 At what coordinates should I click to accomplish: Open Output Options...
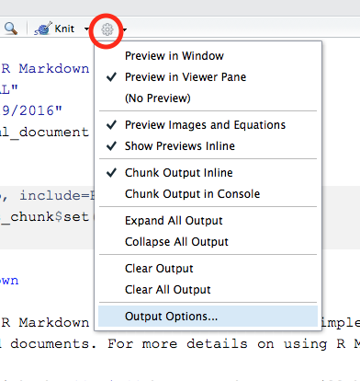pos(208,317)
